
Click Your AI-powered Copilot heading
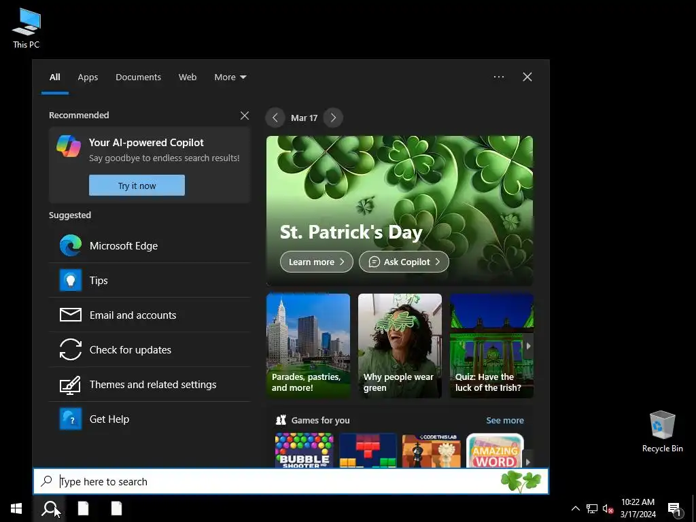click(x=146, y=143)
